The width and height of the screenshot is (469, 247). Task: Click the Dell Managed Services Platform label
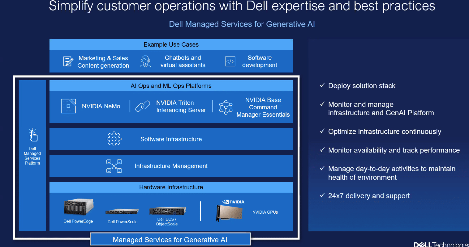[x=32, y=156]
